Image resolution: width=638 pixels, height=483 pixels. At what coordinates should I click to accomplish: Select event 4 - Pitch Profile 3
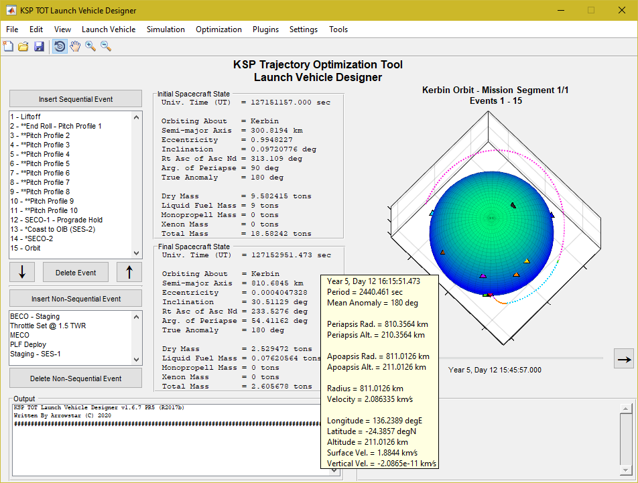70,145
